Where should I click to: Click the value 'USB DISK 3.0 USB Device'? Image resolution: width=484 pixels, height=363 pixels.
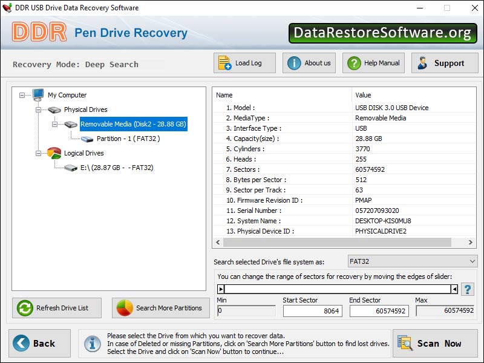coord(391,108)
